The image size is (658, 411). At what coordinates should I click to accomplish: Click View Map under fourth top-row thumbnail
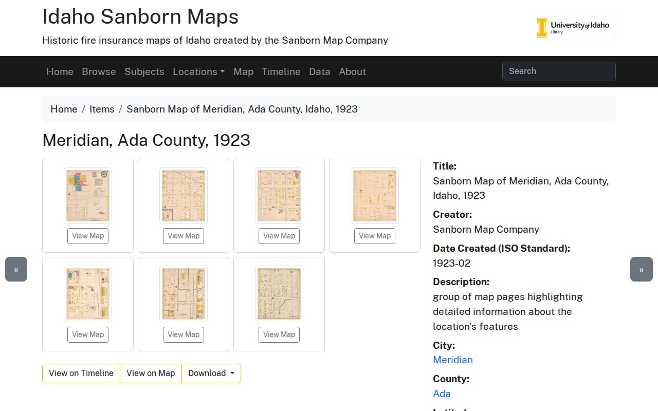tap(375, 236)
